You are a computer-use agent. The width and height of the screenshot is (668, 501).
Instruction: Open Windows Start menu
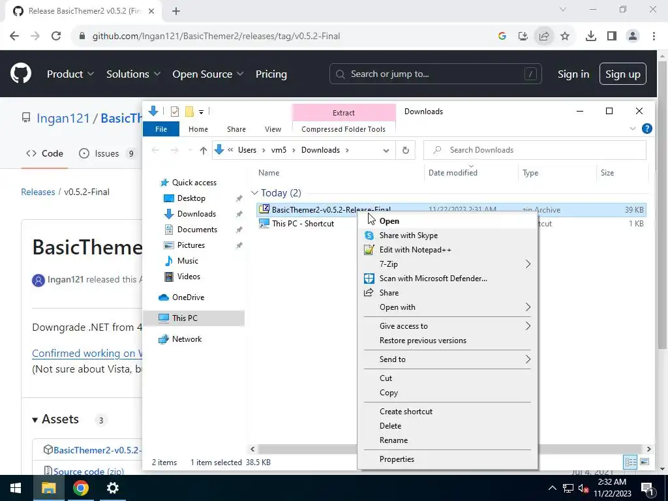16,488
